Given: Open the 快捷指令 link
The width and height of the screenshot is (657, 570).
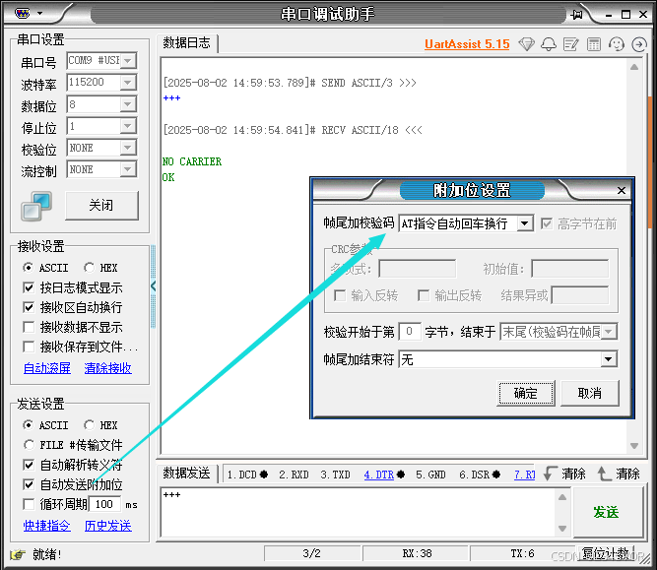Looking at the screenshot, I should point(47,526).
